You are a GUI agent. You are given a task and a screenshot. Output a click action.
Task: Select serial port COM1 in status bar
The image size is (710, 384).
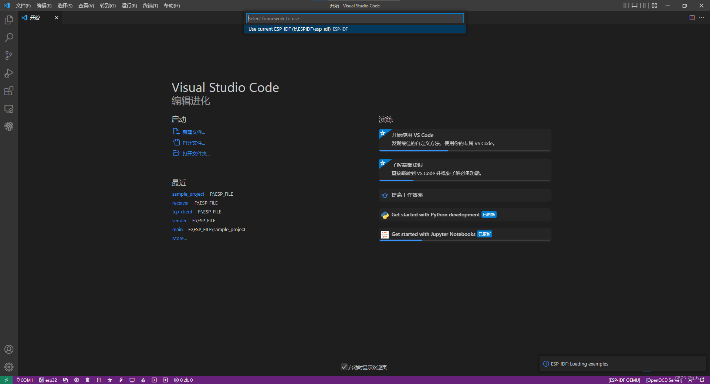(x=25, y=380)
